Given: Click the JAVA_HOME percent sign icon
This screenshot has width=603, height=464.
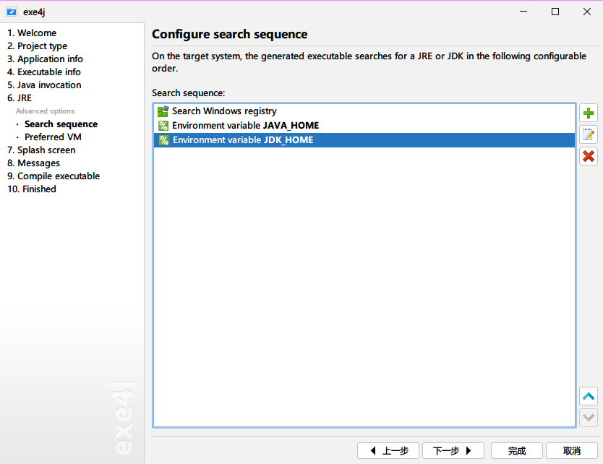Looking at the screenshot, I should click(163, 126).
